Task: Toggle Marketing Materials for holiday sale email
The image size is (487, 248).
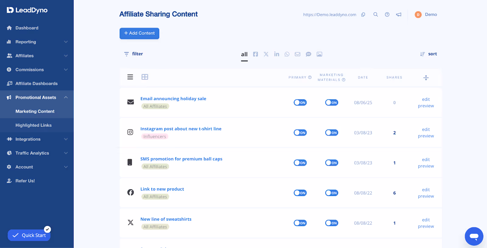Action: [x=332, y=102]
